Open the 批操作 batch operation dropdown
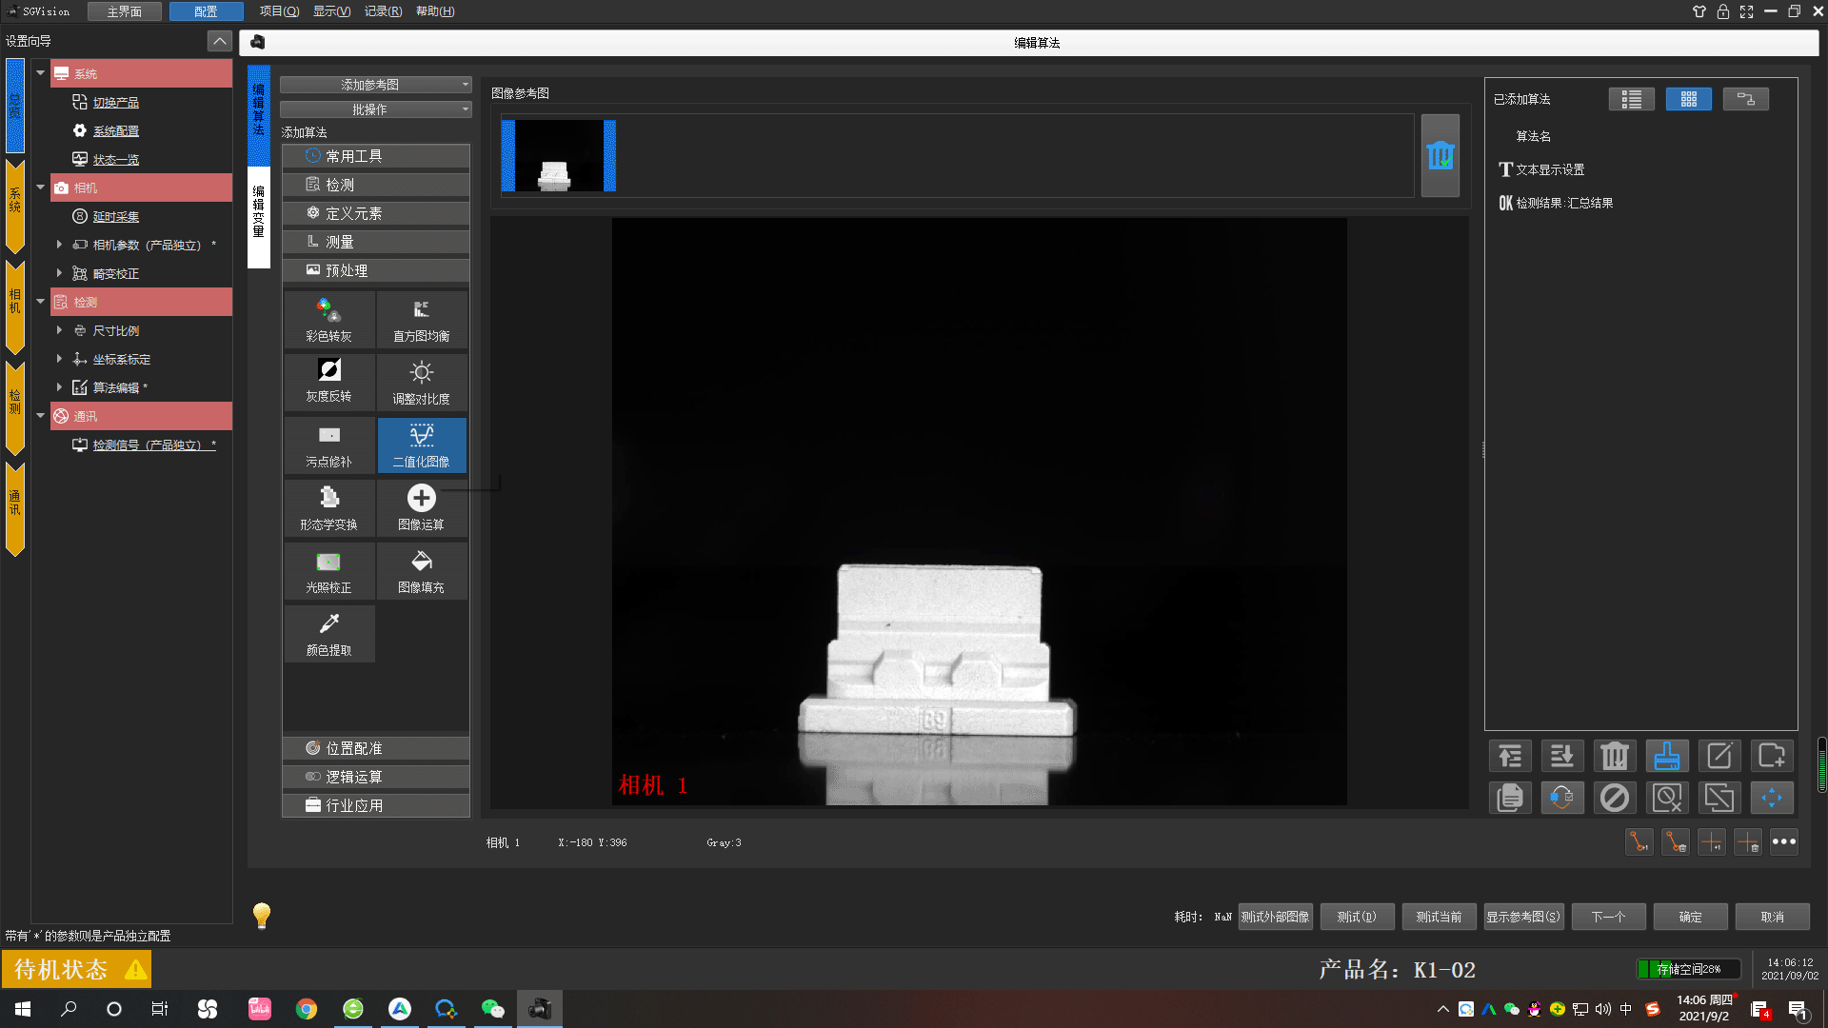Image resolution: width=1828 pixels, height=1028 pixels. pyautogui.click(x=375, y=109)
